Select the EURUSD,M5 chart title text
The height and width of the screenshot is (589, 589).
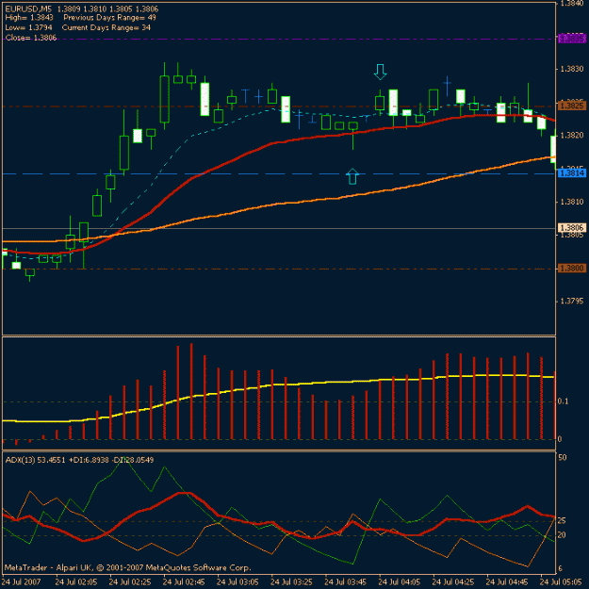click(x=28, y=8)
